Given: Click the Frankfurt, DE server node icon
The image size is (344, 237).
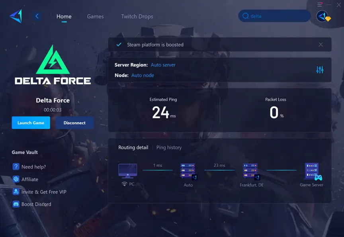Looking at the screenshot, I should (x=250, y=169).
